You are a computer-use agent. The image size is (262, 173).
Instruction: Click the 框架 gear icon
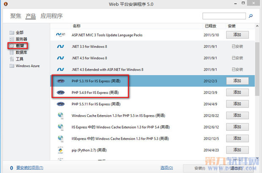pos(12,46)
